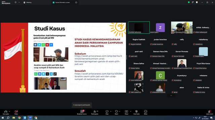Click the Telegram icon under second article
Viewport: 215px width, 120px height.
(x=51, y=74)
